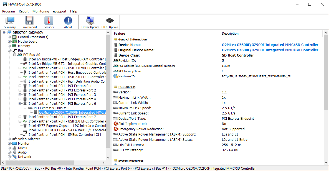
Task: Open the eSupport menu
Action: [60, 11]
